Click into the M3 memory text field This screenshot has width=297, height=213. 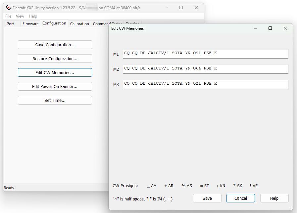pos(206,84)
